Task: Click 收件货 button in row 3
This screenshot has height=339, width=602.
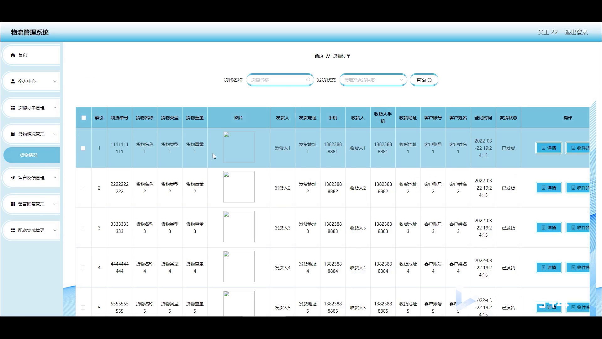Action: pos(578,228)
